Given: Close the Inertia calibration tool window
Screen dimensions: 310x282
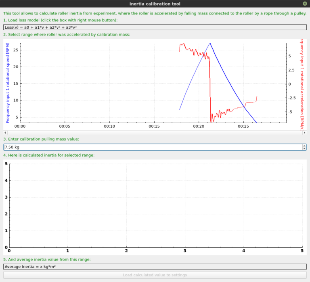Looking at the screenshot, I should tap(304, 4).
